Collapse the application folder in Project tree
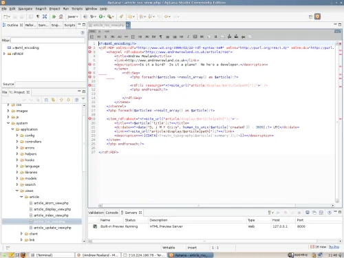The height and width of the screenshot is (258, 344). point(12,129)
